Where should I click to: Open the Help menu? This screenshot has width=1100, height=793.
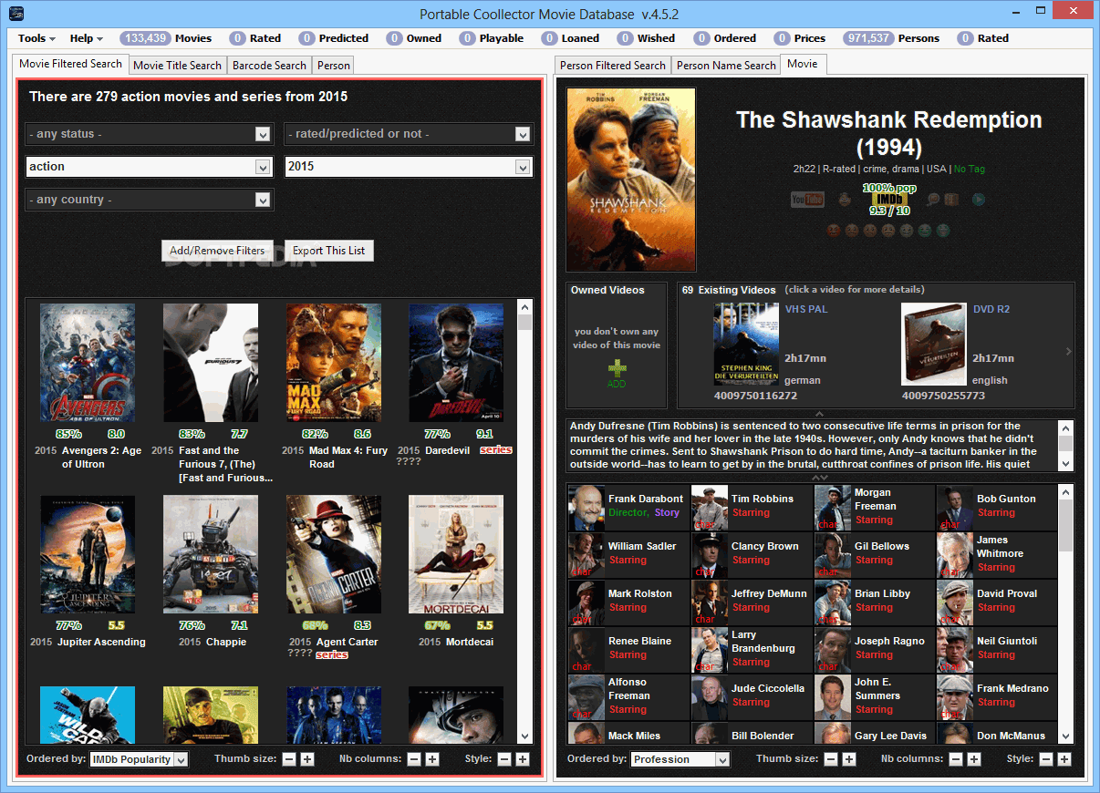click(x=87, y=38)
